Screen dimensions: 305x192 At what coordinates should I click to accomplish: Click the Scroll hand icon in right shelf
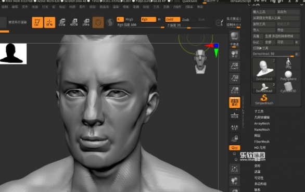(234, 54)
